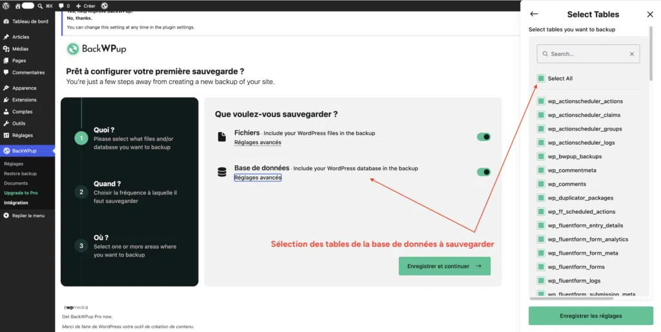Clear the table search with the X icon
The image size is (661, 332).
[x=631, y=54]
